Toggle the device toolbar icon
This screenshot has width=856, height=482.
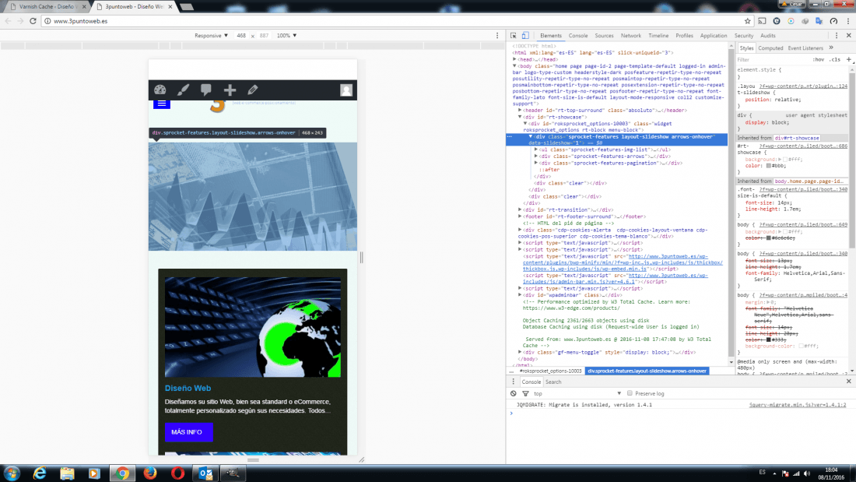[525, 36]
